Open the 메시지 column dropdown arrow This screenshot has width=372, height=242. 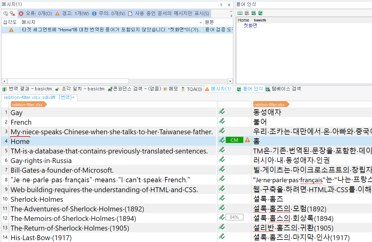[x=201, y=23]
